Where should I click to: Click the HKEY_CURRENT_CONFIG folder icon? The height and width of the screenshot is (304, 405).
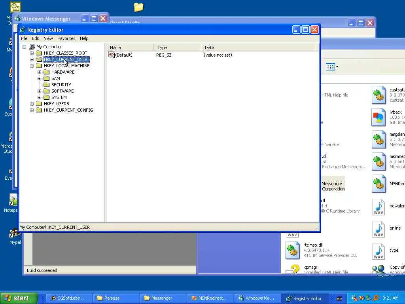(39, 110)
